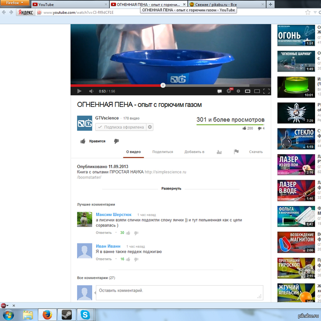Open video quality settings gear (HD)
Image resolution: width=321 pixels, height=321 pixels.
(x=229, y=91)
